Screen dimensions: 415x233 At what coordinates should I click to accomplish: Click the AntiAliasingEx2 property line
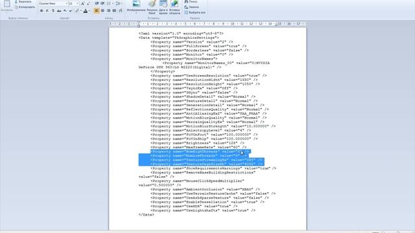(209, 114)
